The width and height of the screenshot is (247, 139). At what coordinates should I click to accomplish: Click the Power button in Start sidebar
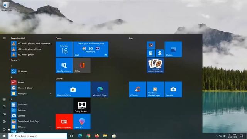click(4, 129)
